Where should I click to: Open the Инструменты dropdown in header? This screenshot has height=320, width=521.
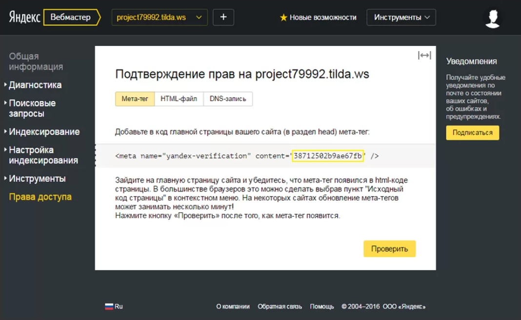[x=401, y=18]
